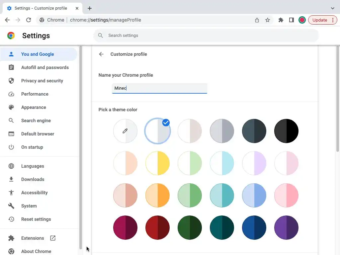This screenshot has height=255, width=340.
Task: Expand the tab search chevron
Action: [332, 8]
